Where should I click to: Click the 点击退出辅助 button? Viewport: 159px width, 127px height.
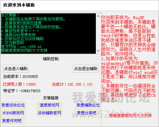click(x=86, y=69)
